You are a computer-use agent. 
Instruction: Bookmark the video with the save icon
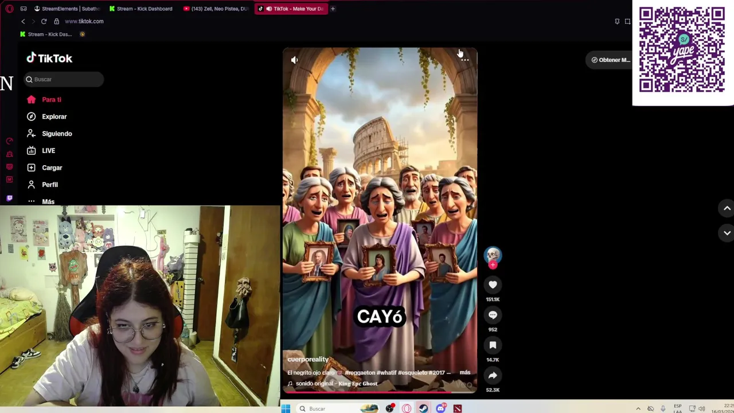point(493,345)
